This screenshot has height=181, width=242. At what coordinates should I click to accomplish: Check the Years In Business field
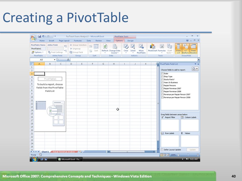click(x=162, y=82)
